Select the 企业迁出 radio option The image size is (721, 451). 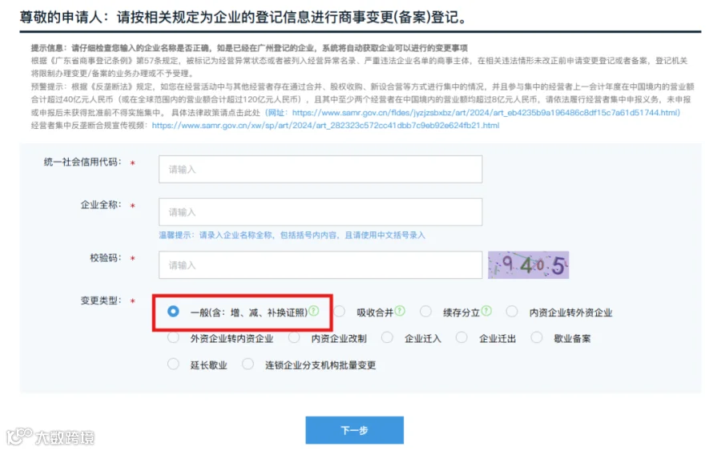point(461,338)
